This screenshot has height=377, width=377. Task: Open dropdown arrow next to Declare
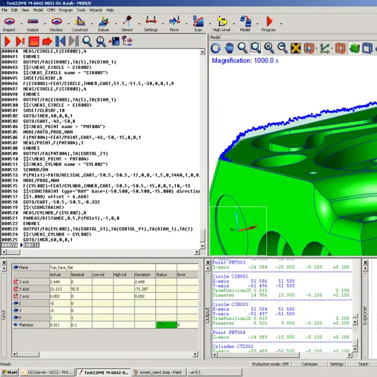click(68, 24)
